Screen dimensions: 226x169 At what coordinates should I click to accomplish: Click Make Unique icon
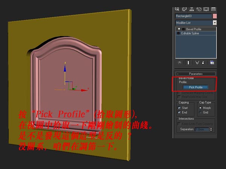tap(197, 62)
